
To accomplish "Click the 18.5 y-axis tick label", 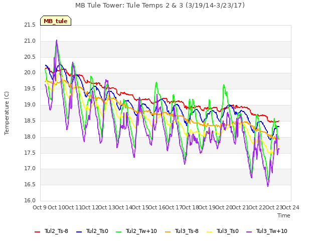I will (x=30, y=120).
